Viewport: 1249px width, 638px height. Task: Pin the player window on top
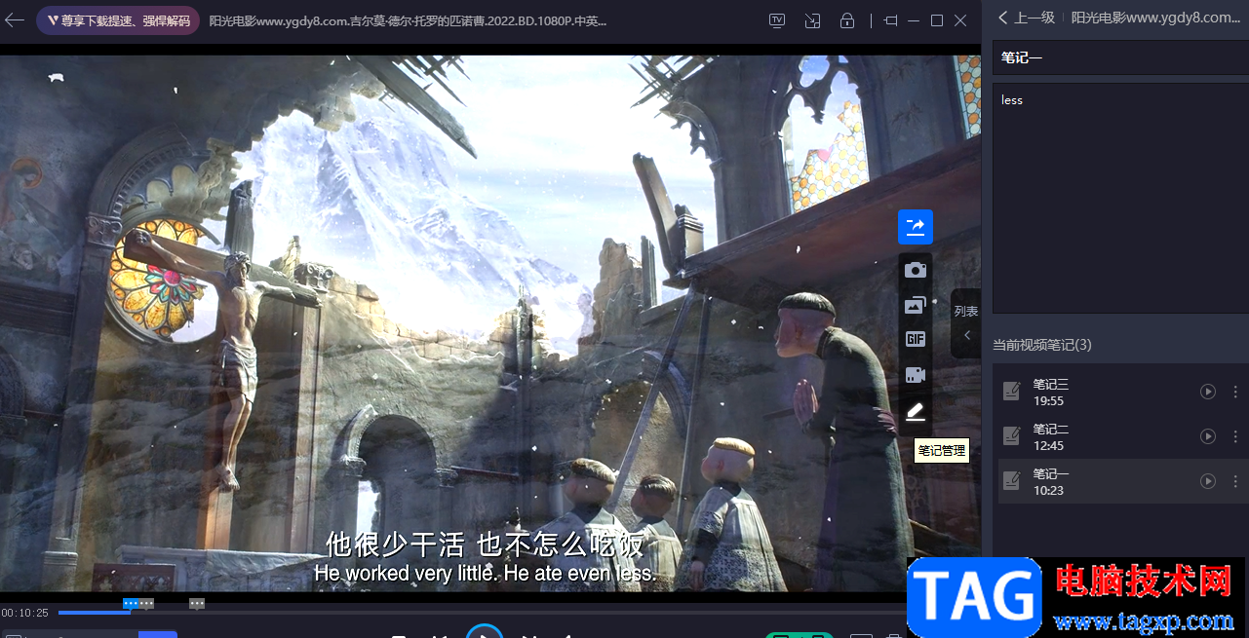tap(890, 20)
